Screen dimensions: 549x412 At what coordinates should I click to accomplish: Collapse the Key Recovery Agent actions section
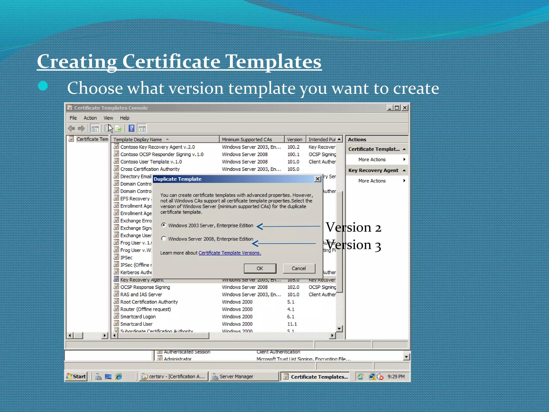pyautogui.click(x=404, y=170)
